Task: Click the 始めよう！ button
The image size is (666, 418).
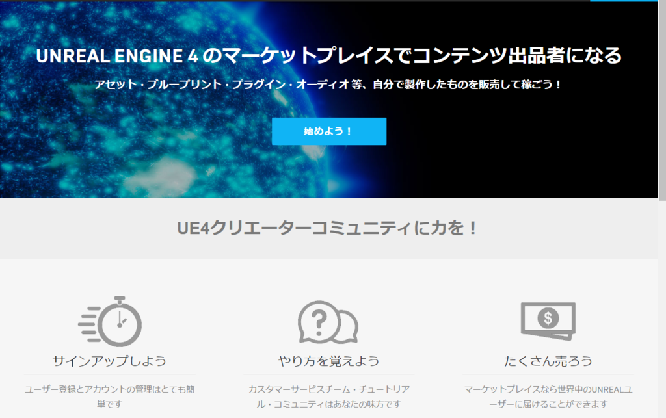Action: coord(328,131)
